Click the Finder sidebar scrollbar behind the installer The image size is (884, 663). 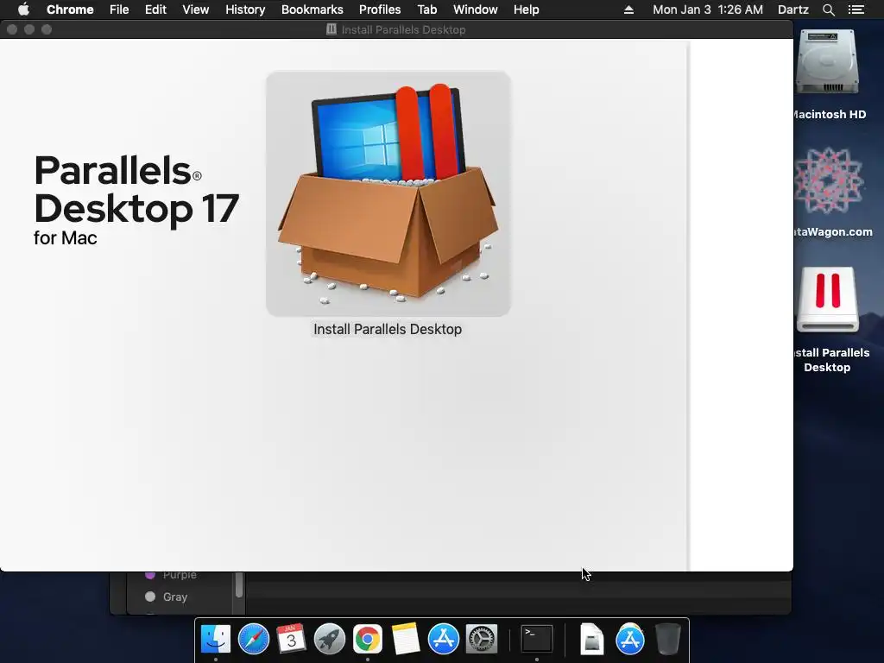point(239,584)
